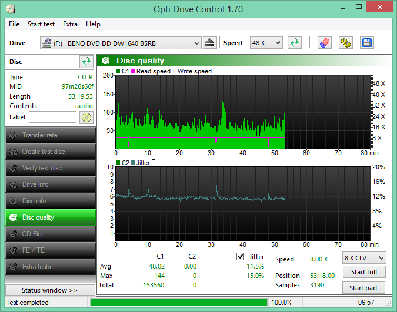Refresh disc info with green arrows icon
Image resolution: width=397 pixels, height=312 pixels.
[x=86, y=62]
